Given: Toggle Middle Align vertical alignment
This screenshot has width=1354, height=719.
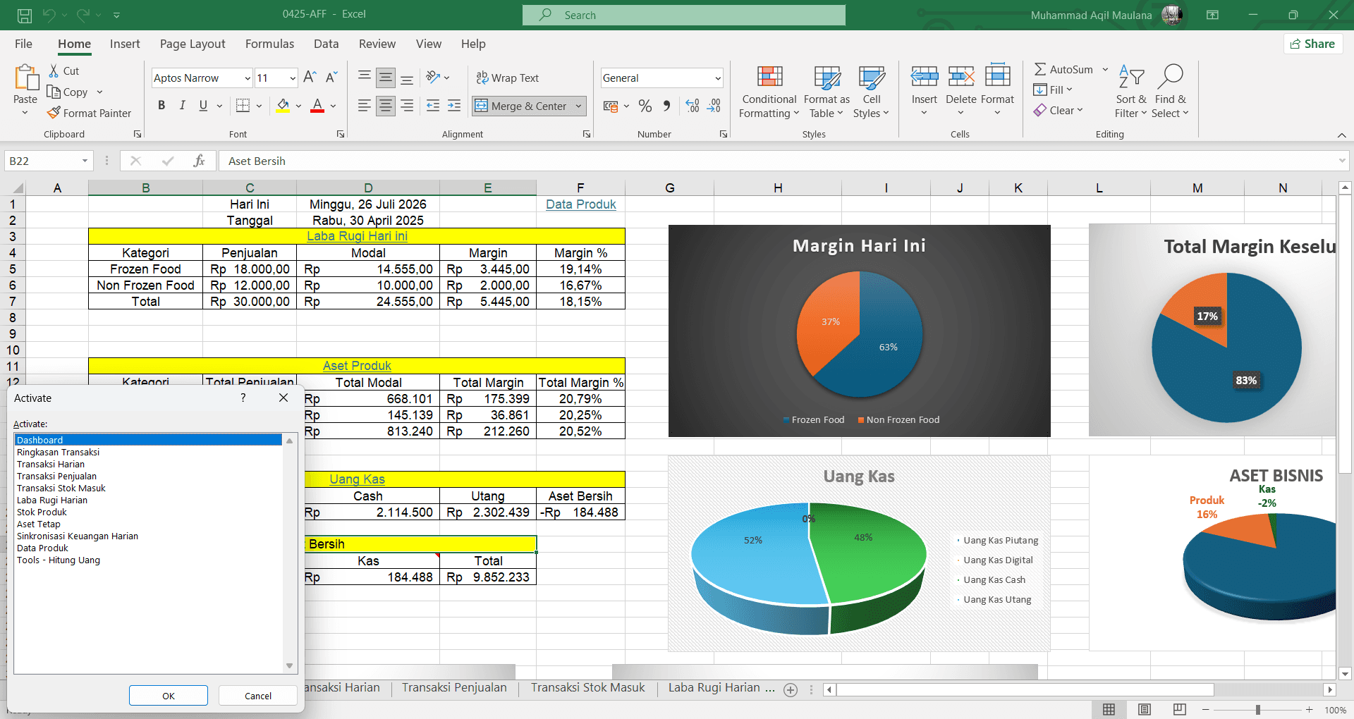Looking at the screenshot, I should click(x=385, y=78).
